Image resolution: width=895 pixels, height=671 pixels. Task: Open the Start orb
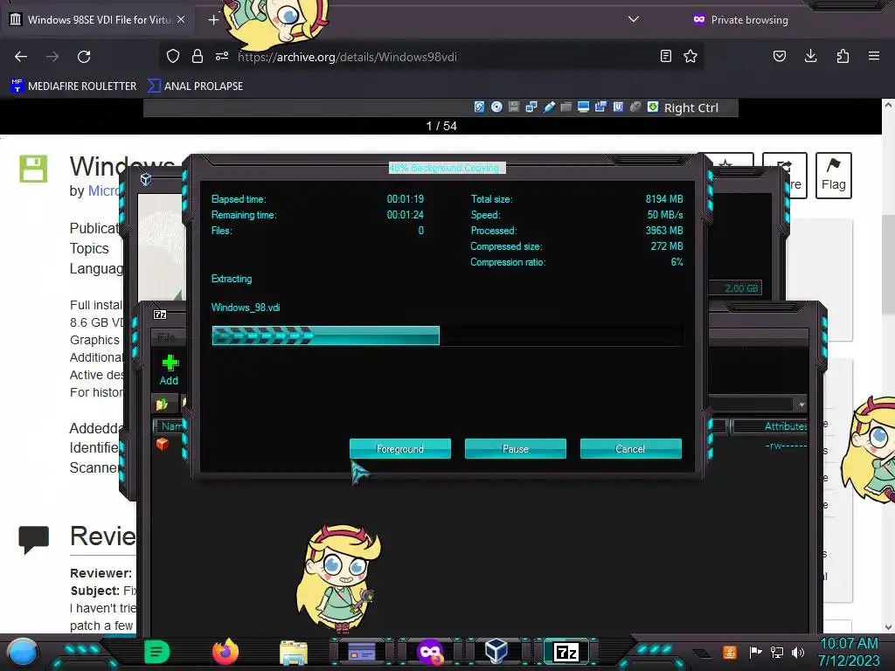coord(23,653)
